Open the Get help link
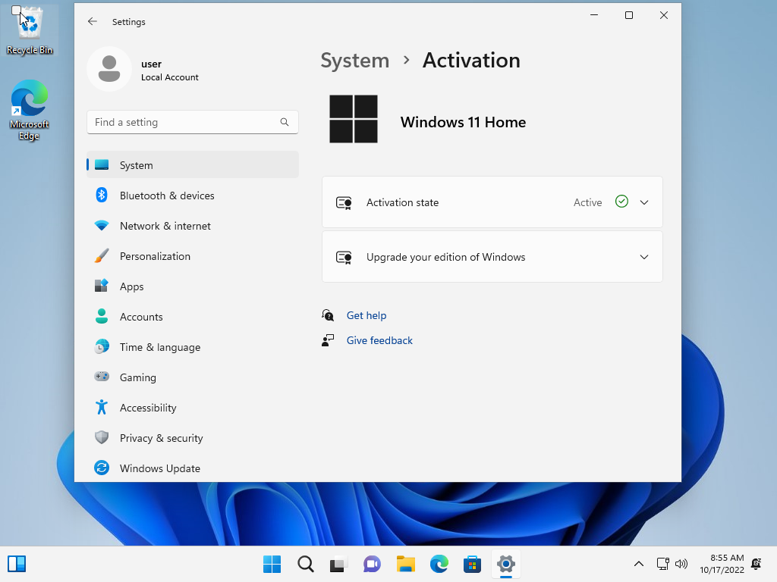This screenshot has width=777, height=582. [366, 315]
